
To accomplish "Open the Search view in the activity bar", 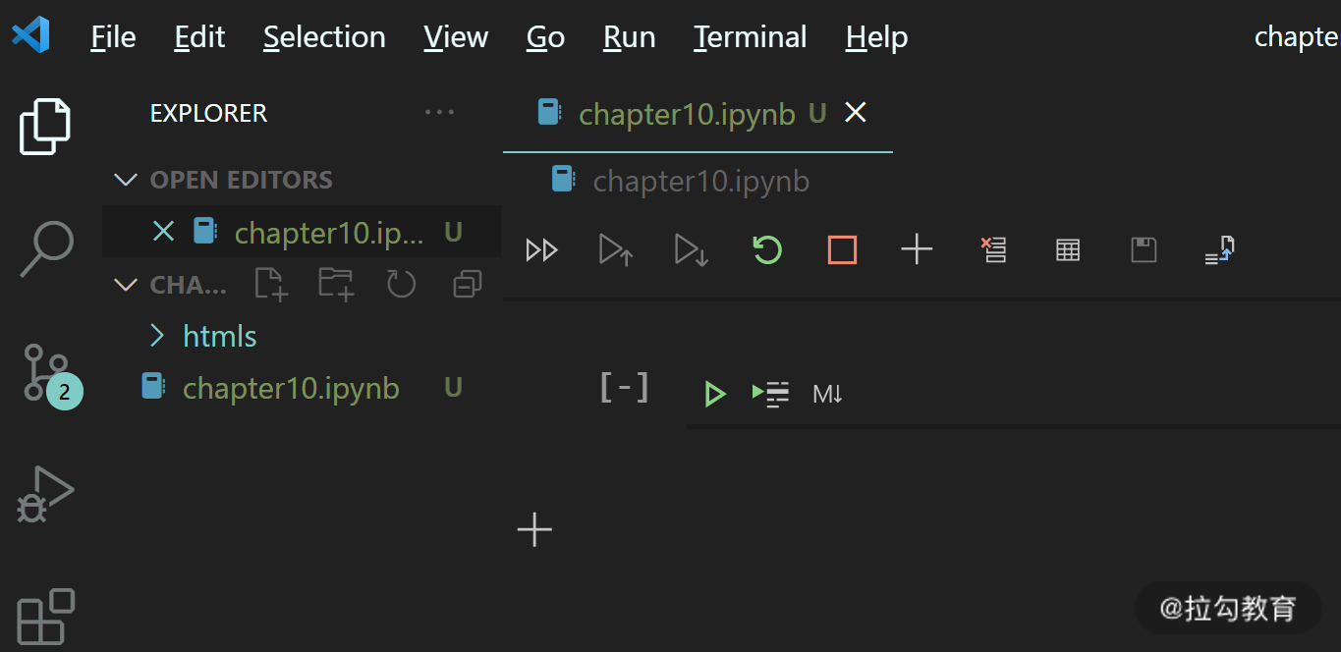I will click(x=46, y=249).
